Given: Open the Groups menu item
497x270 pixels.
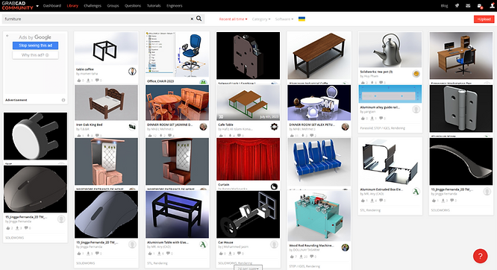Looking at the screenshot, I should tap(113, 6).
